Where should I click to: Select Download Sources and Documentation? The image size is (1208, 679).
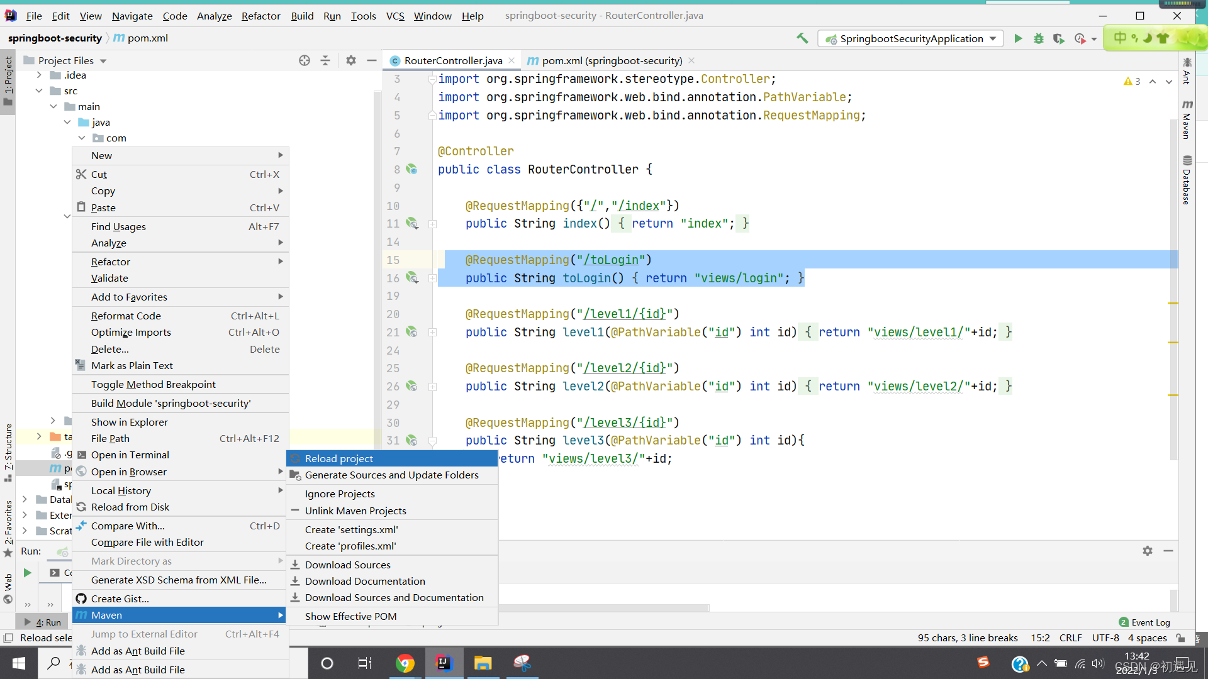click(392, 597)
